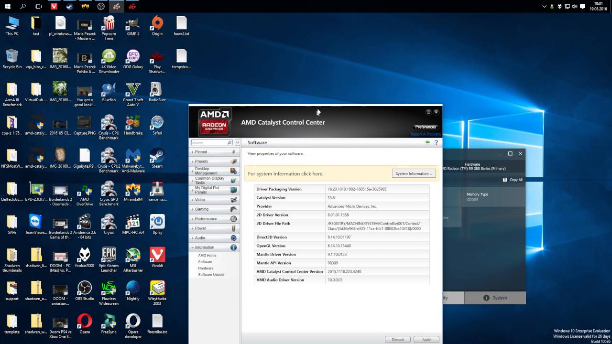Click the Report A Problem link

pyautogui.click(x=426, y=134)
